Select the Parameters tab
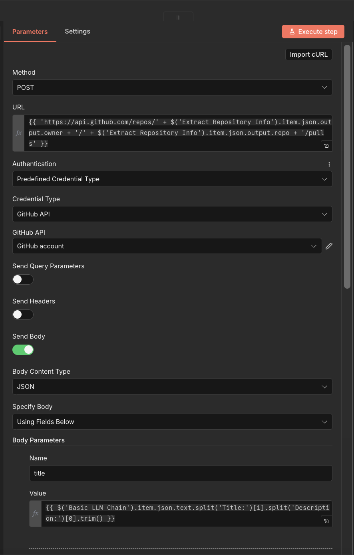This screenshot has width=354, height=555. (x=30, y=31)
